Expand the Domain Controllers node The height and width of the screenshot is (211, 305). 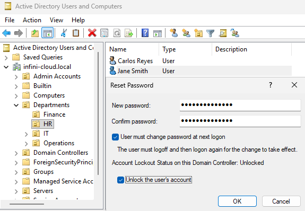(x=16, y=153)
